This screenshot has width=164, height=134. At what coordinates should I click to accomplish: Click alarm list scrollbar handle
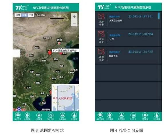coord(159,16)
